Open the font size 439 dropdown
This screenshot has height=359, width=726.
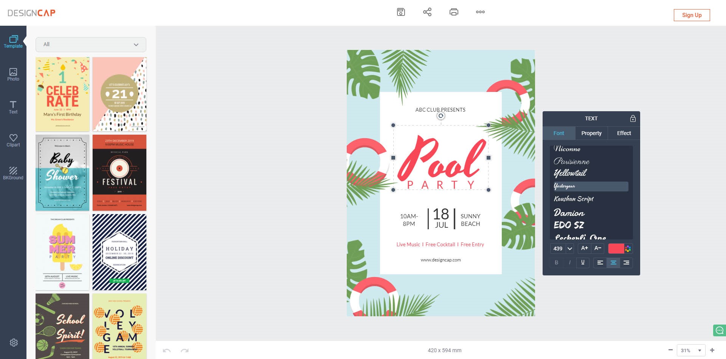(x=570, y=249)
